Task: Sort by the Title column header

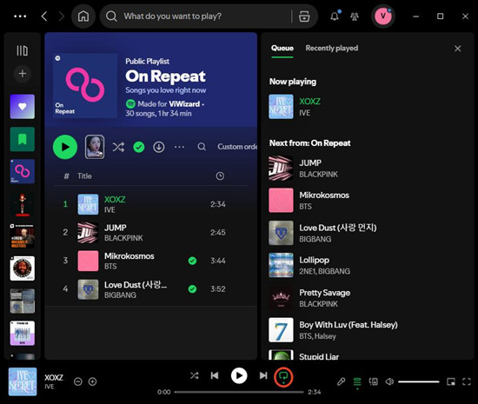Action: pos(84,176)
